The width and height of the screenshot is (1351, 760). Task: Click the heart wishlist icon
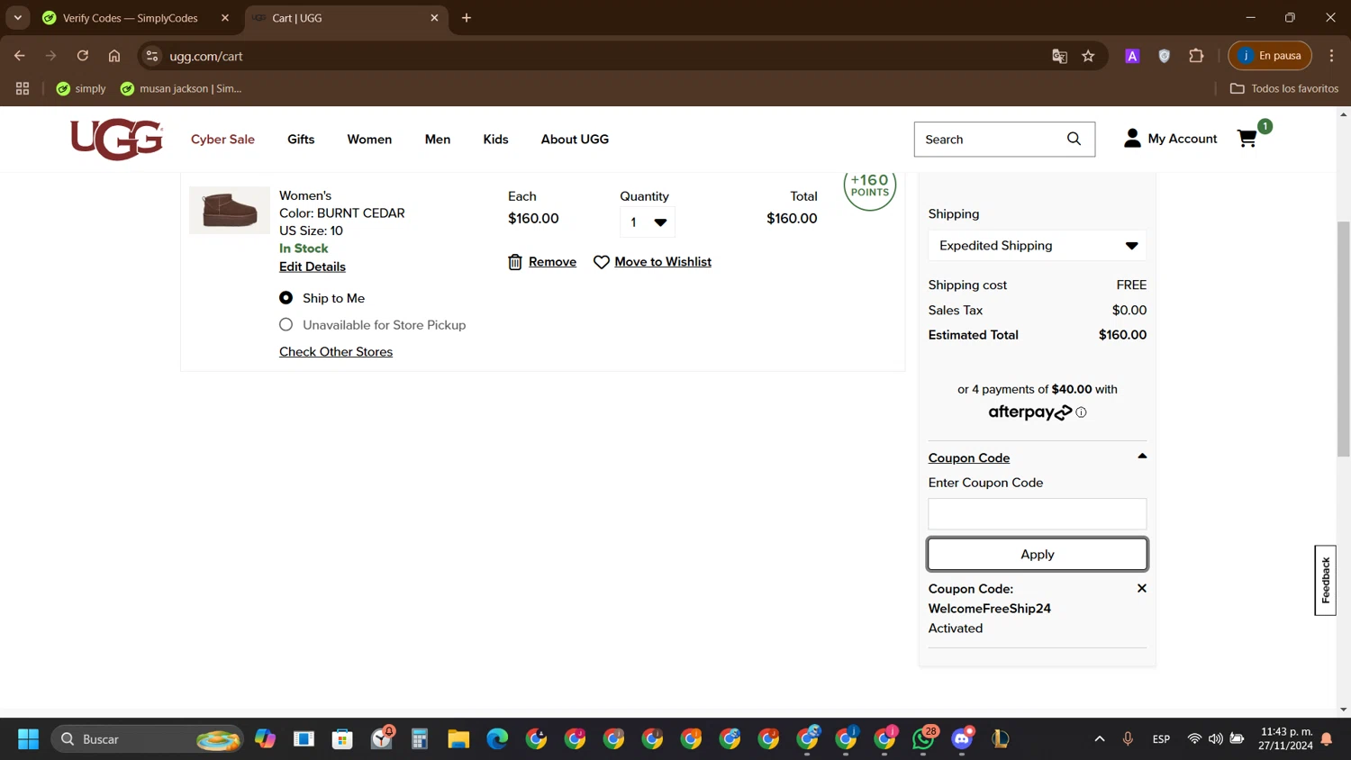tap(602, 262)
